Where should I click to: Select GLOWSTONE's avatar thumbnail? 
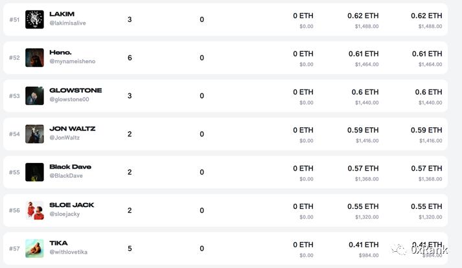[34, 95]
